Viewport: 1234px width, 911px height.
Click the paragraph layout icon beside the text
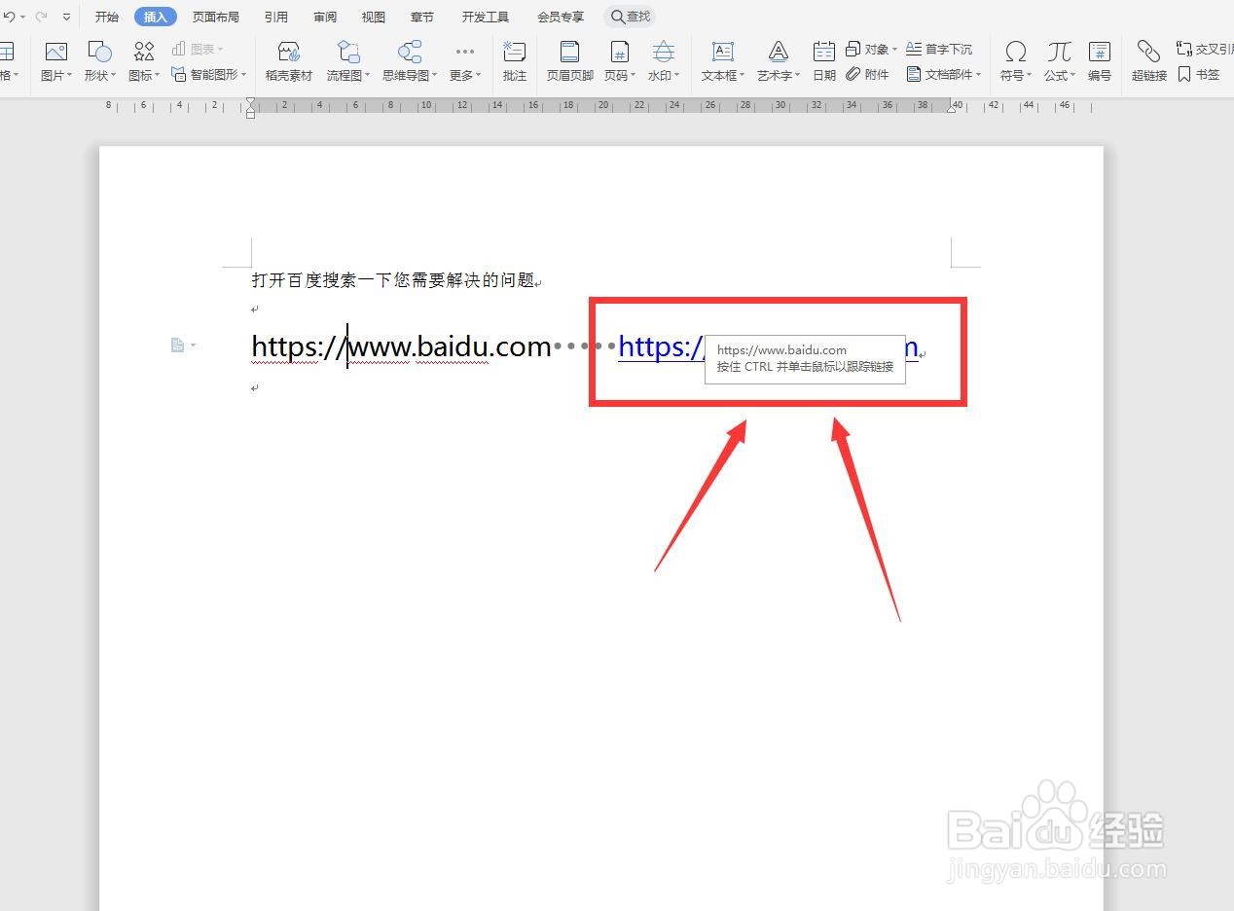pyautogui.click(x=177, y=345)
